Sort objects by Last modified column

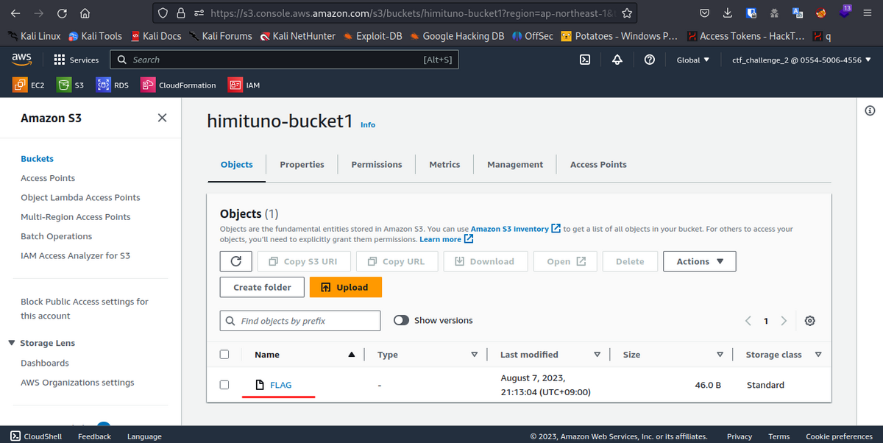coord(550,355)
